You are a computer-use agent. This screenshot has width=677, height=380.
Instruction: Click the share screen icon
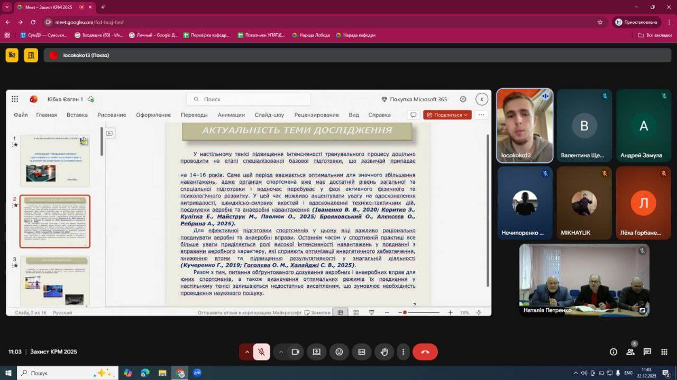pyautogui.click(x=316, y=352)
